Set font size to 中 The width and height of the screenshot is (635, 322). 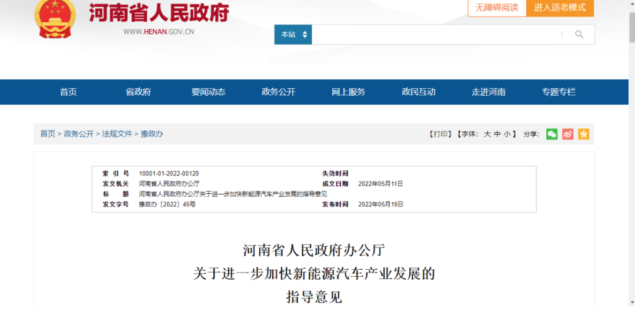click(497, 134)
